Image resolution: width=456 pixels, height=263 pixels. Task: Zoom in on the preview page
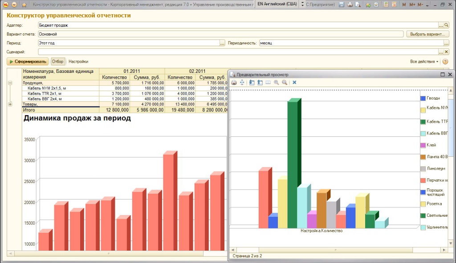pos(276,83)
